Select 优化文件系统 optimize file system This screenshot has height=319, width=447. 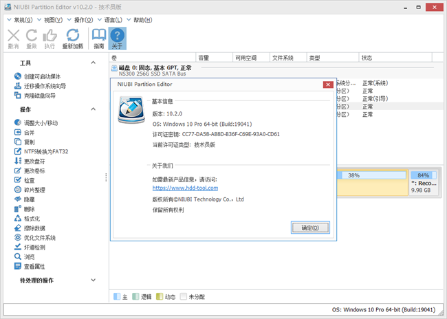tap(35, 238)
